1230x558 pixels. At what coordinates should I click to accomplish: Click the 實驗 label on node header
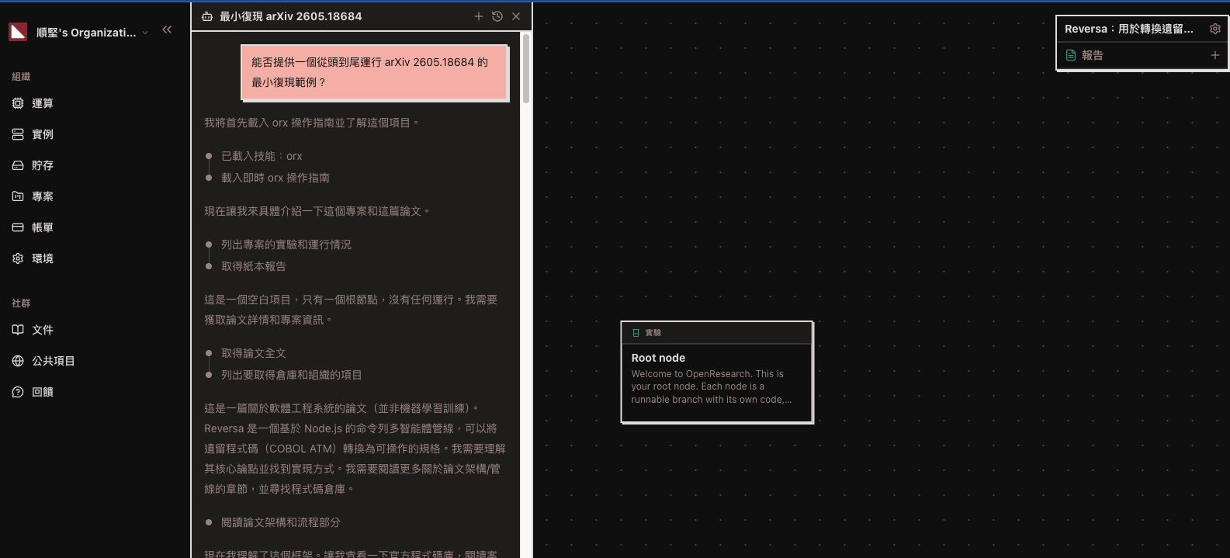(x=653, y=333)
